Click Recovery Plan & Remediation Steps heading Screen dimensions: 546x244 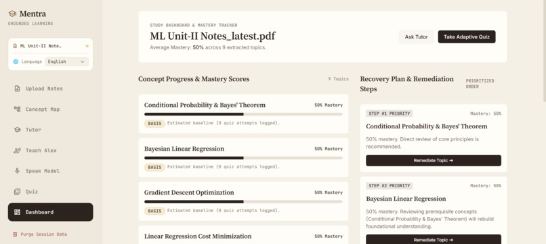point(407,84)
